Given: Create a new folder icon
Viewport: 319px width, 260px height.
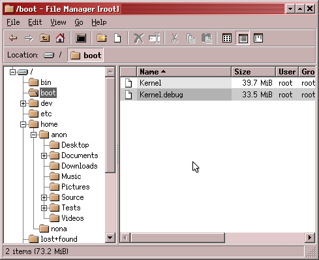Looking at the screenshot, I should pyautogui.click(x=102, y=39).
